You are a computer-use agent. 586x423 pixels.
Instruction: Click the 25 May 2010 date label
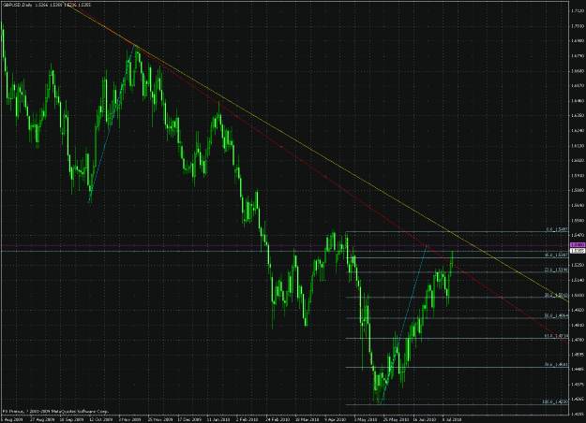pyautogui.click(x=396, y=419)
